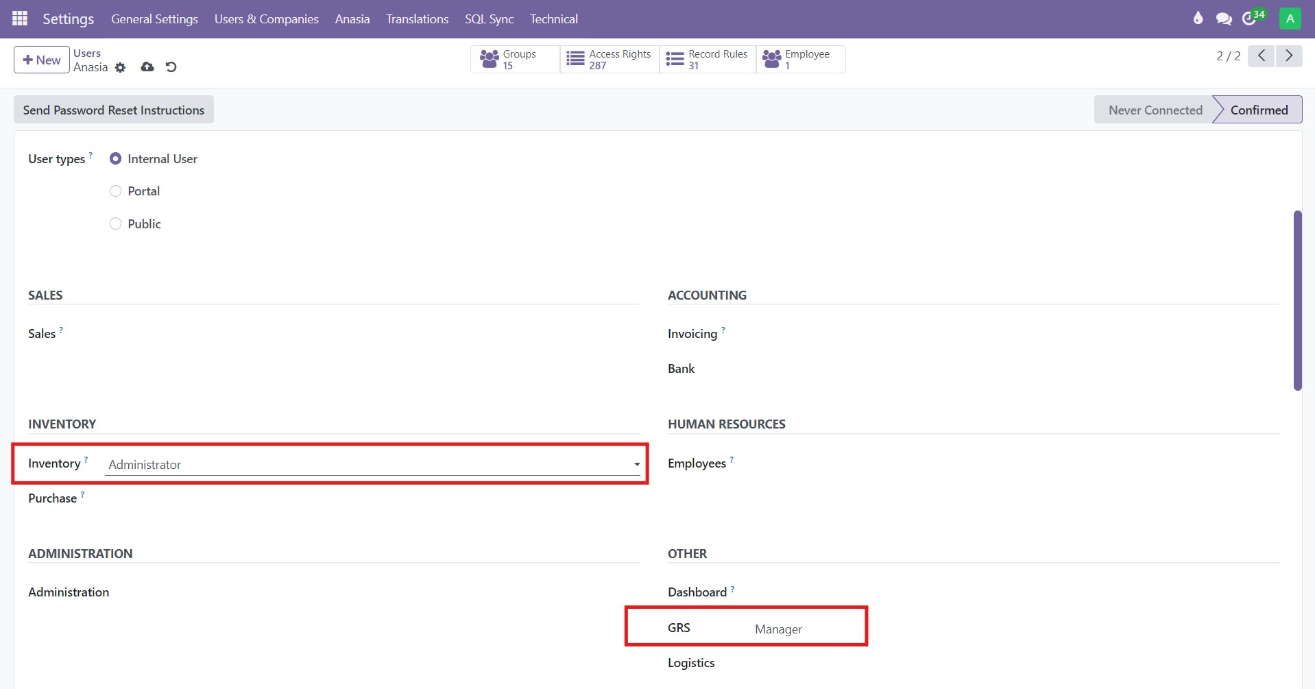The width and height of the screenshot is (1315, 689).
Task: Open the gear actions menu beside Anasia
Action: (121, 68)
